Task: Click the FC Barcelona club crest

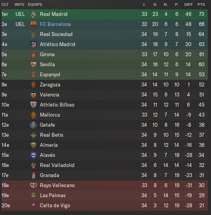Action: pos(33,24)
